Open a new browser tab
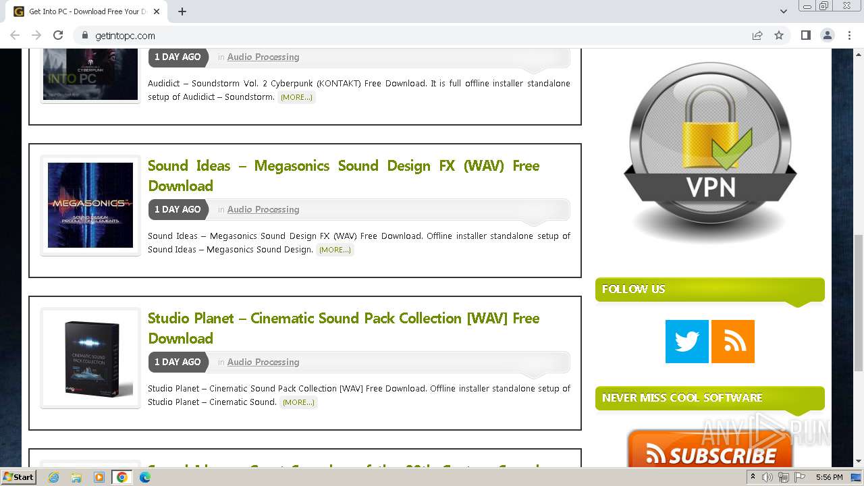The height and width of the screenshot is (486, 864). click(182, 11)
